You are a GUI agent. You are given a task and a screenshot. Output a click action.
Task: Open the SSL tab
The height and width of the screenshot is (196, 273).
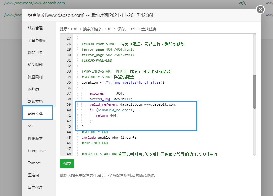[31, 126]
